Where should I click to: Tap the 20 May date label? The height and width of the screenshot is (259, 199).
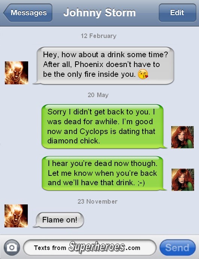[x=98, y=95]
